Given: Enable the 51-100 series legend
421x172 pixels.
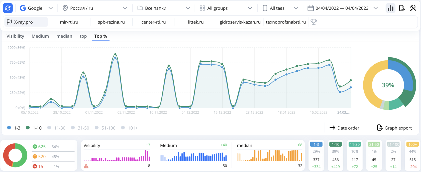Looking at the screenshot, I should click(x=105, y=128).
